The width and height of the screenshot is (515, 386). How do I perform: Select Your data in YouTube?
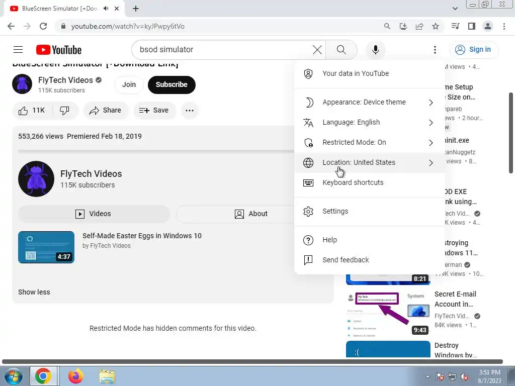[x=369, y=73]
